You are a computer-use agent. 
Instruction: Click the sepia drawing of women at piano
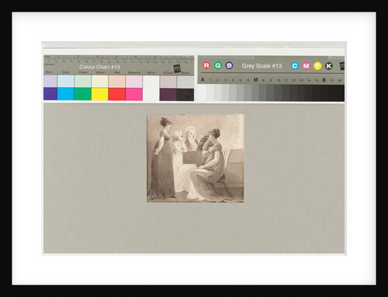(196, 158)
